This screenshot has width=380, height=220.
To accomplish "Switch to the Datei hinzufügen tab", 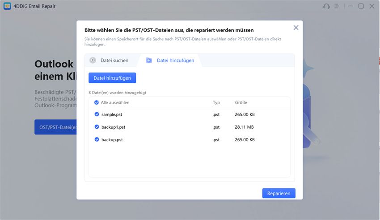I will 170,61.
